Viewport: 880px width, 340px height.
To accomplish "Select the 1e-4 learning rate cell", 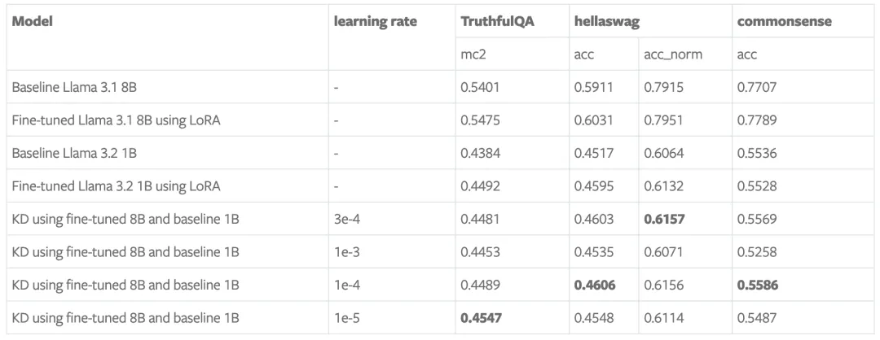I will 345,286.
